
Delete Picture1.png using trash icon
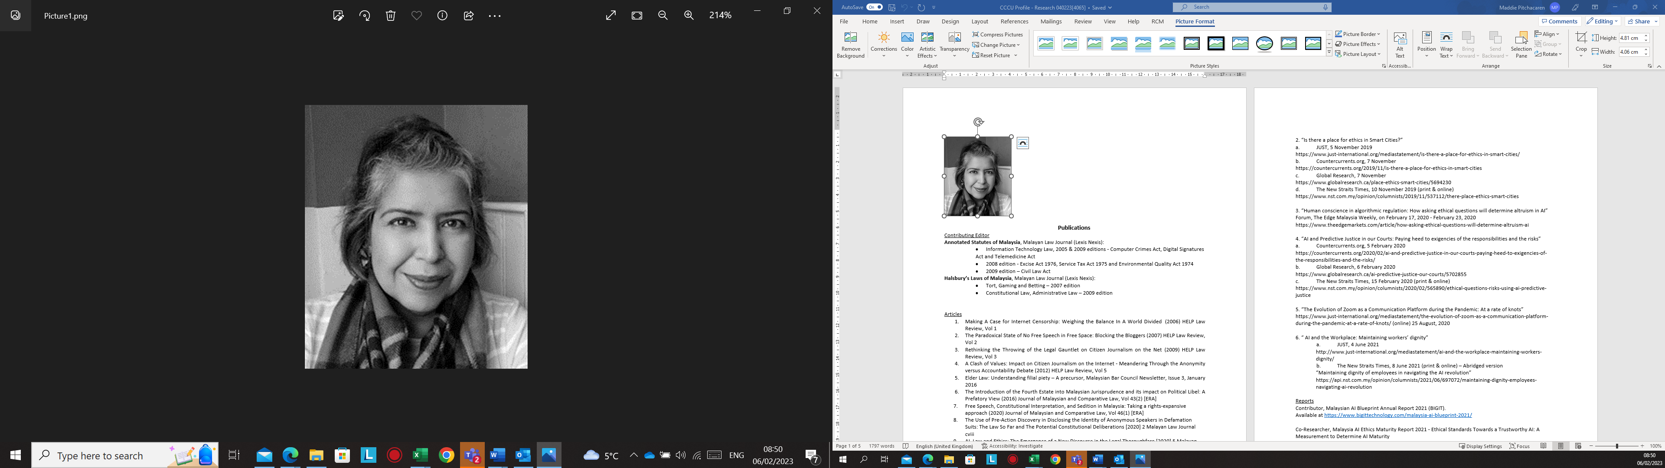tap(390, 16)
